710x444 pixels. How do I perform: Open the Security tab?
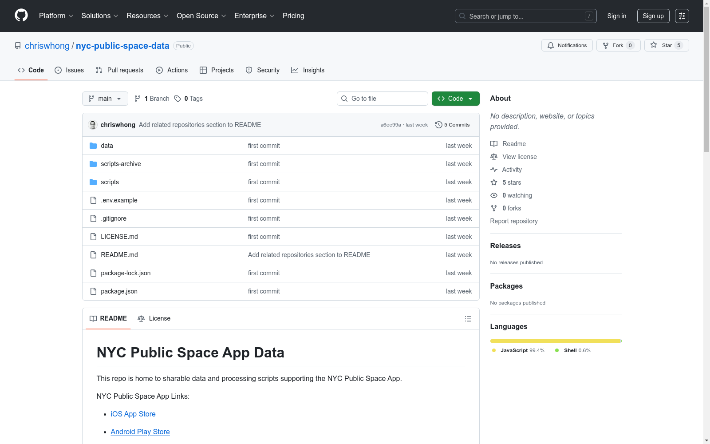pos(263,70)
